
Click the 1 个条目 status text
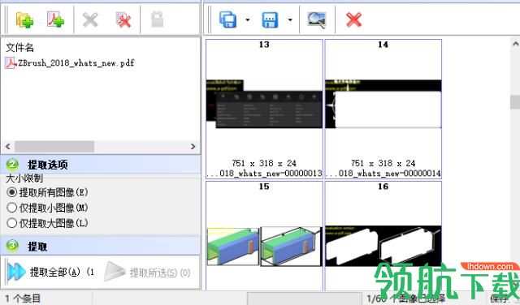click(24, 299)
